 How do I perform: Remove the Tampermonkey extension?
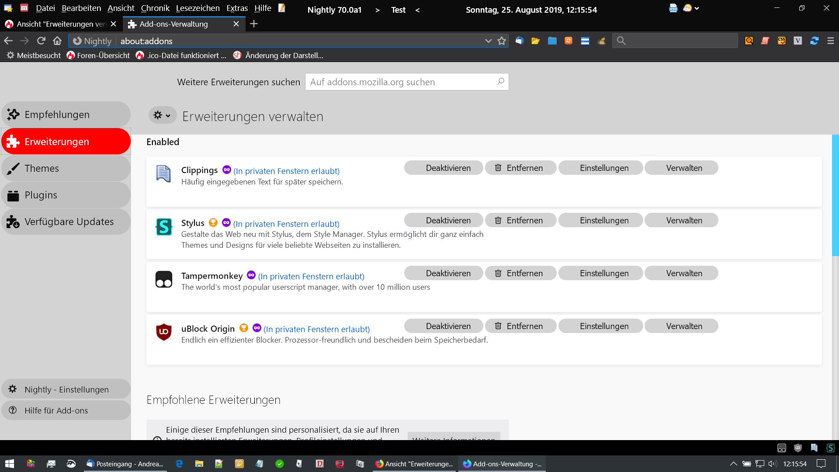point(520,273)
